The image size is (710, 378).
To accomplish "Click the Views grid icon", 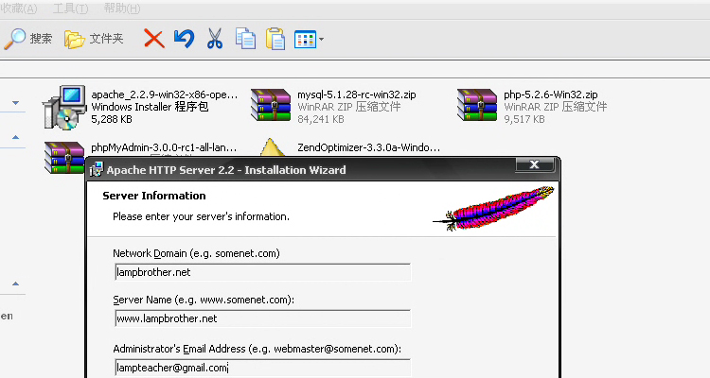I will 305,40.
